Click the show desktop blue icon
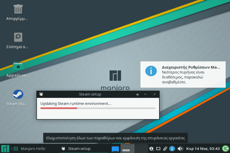 click(x=115, y=149)
